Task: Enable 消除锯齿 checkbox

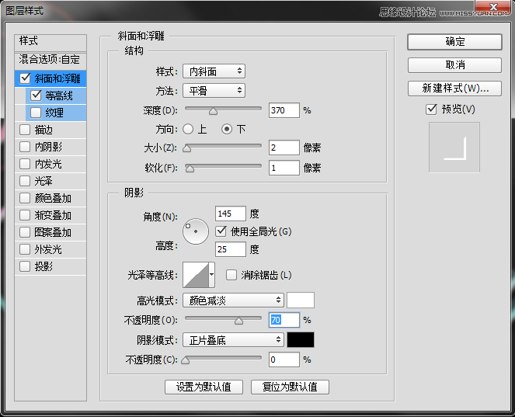Action: [x=231, y=275]
